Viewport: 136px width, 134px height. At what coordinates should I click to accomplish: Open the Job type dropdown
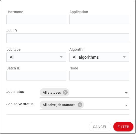36,57
